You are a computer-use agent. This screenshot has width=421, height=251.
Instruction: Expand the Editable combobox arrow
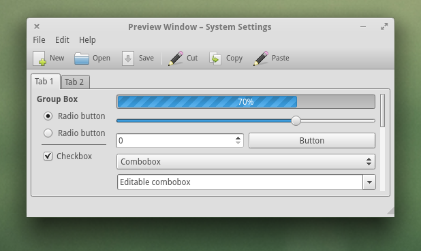click(369, 182)
